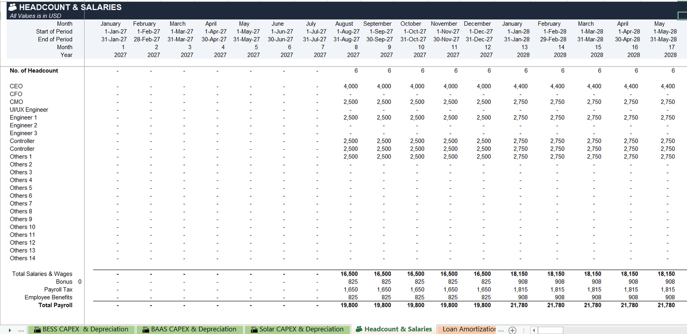687x334 pixels.
Task: Click the Engineer 1 row label
Action: point(23,117)
